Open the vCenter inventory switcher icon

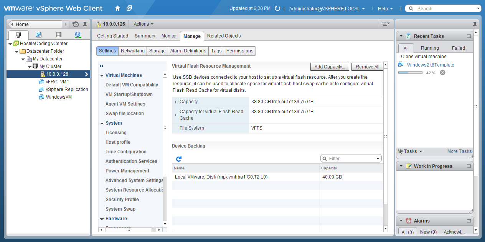pyautogui.click(x=129, y=8)
